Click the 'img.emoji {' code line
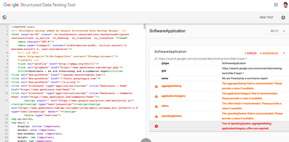 click(x=20, y=123)
